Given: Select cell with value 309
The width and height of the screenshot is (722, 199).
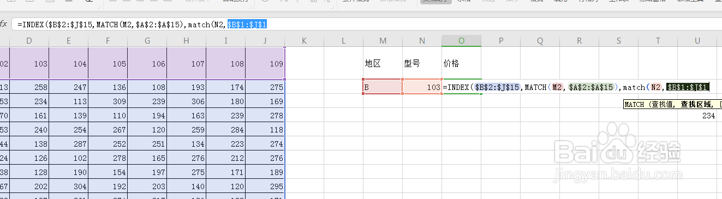Looking at the screenshot, I should [108, 101].
